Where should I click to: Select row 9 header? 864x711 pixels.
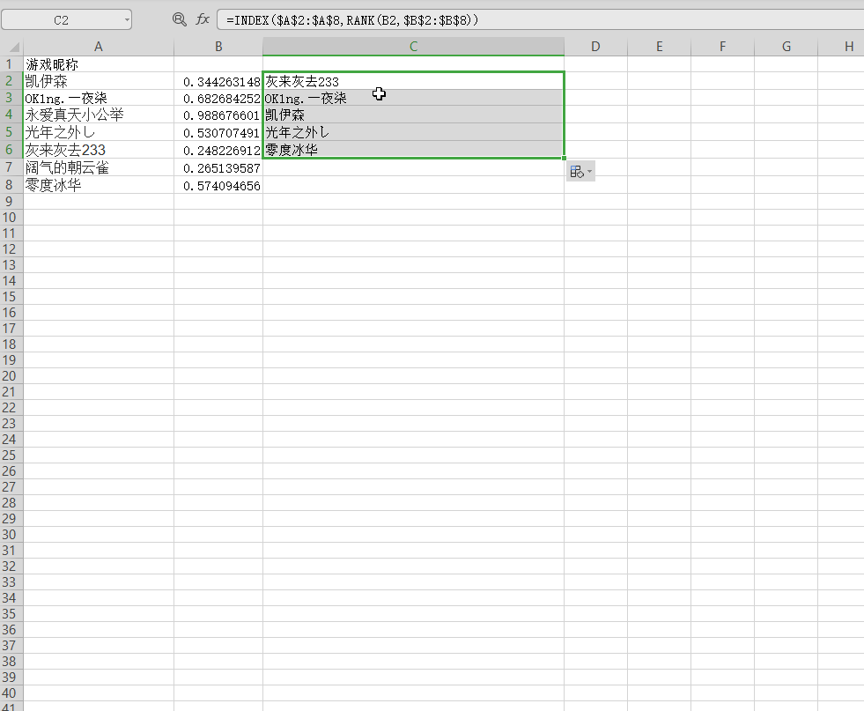(x=11, y=201)
